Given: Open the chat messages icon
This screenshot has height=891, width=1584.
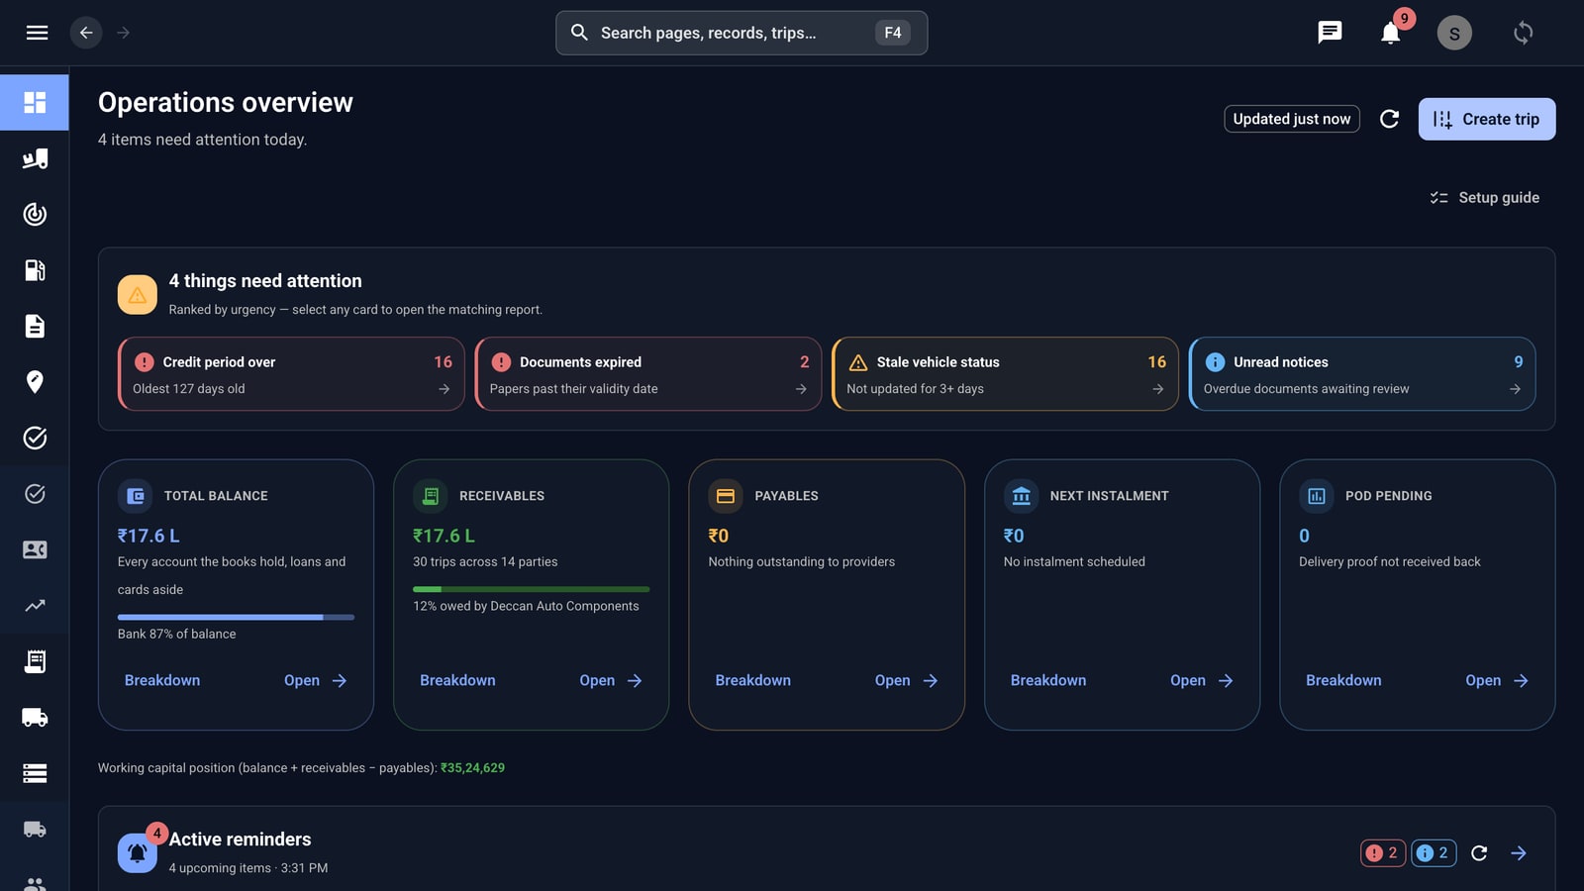Looking at the screenshot, I should click(1330, 33).
